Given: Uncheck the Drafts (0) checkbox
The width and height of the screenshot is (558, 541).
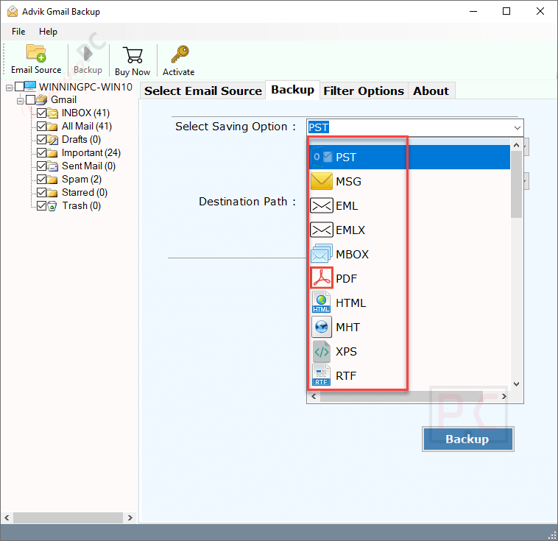Looking at the screenshot, I should coord(41,140).
